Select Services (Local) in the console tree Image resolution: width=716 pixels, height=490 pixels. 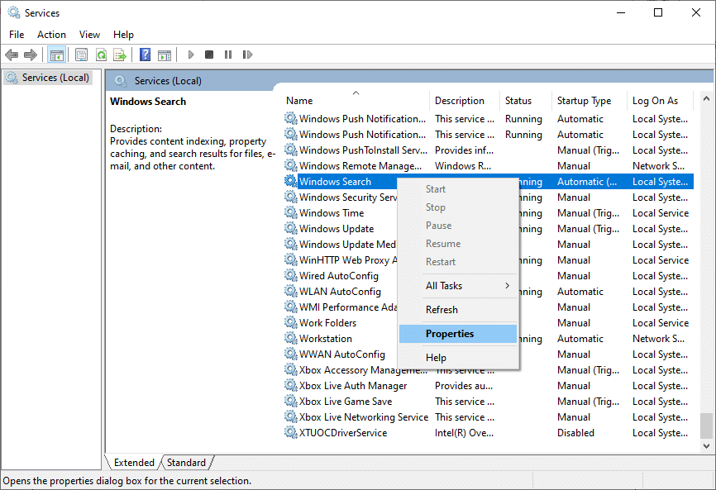point(55,78)
